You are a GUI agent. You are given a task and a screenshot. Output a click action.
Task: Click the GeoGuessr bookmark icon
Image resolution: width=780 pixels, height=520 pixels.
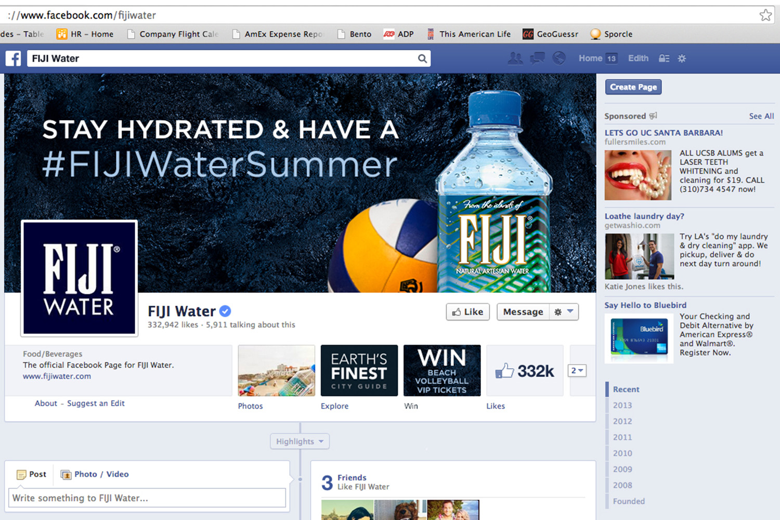click(528, 34)
